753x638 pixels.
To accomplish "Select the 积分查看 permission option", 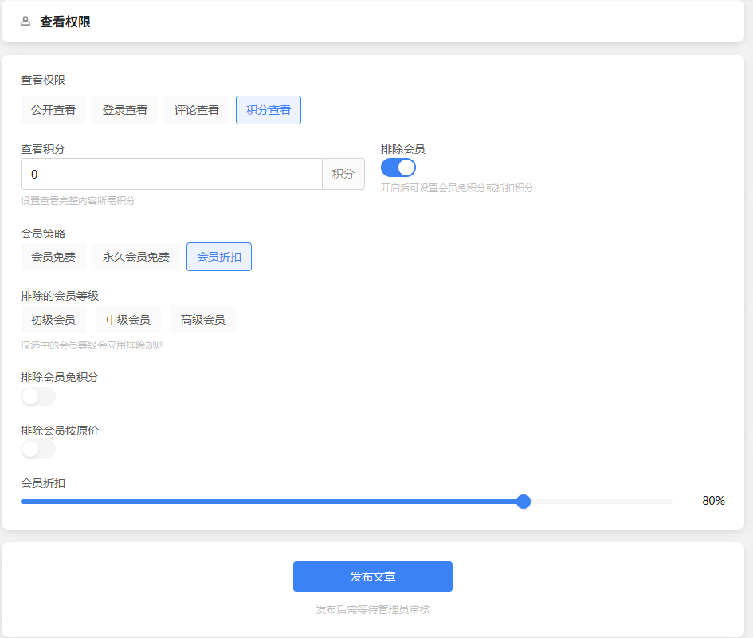I will pyautogui.click(x=269, y=110).
